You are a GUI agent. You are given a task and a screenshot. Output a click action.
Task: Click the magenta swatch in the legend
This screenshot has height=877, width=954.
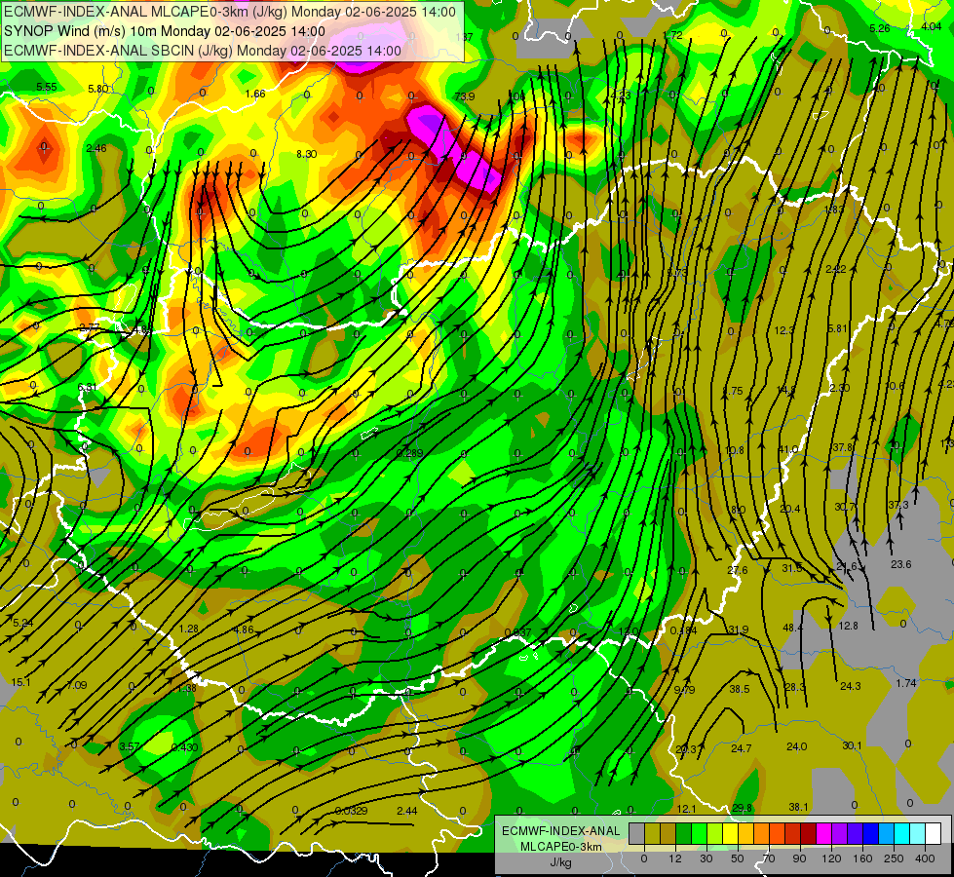coord(823,834)
